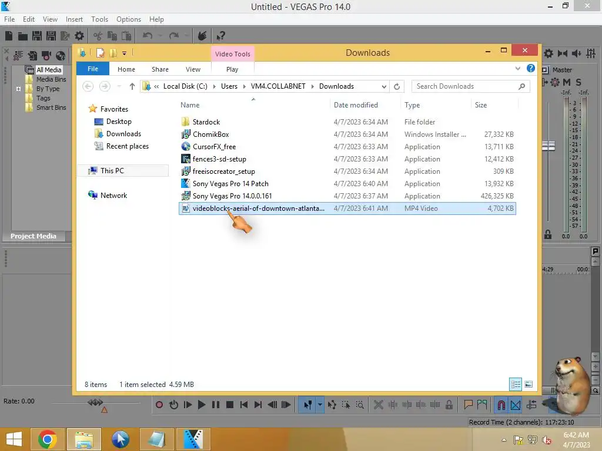Open the Redo history dropdown arrow
Viewport: 602px width, 451px height.
click(x=186, y=36)
